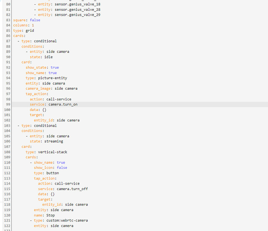Click the 'false' value on line 111

tap(62, 168)
